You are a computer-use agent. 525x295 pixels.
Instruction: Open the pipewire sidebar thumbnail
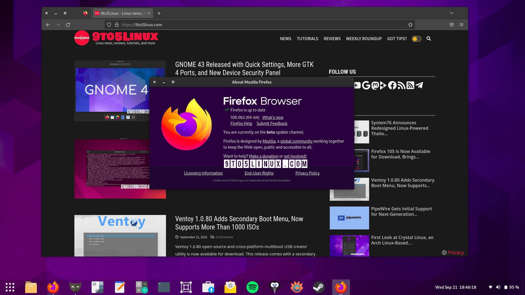pos(349,218)
